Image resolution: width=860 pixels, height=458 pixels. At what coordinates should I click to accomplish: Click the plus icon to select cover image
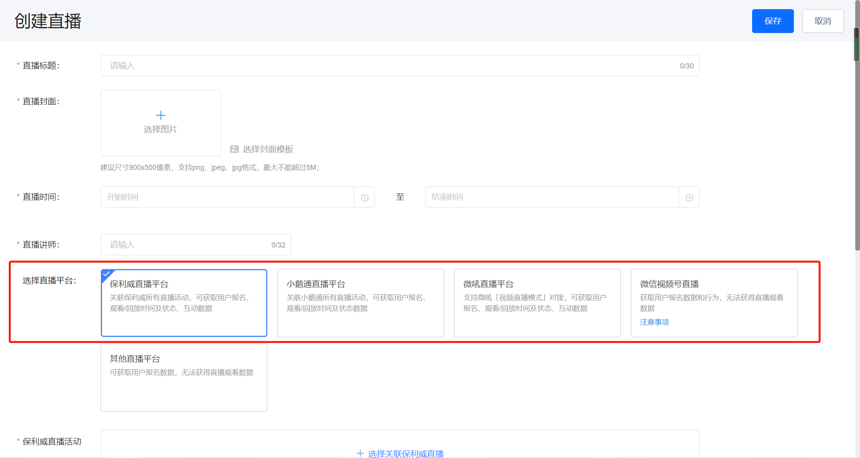[160, 115]
